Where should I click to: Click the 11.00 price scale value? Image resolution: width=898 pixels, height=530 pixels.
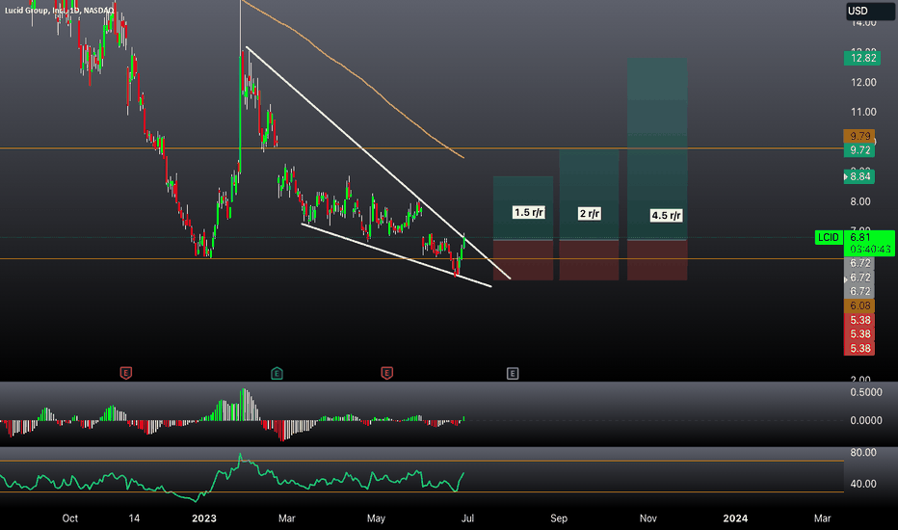pyautogui.click(x=863, y=112)
